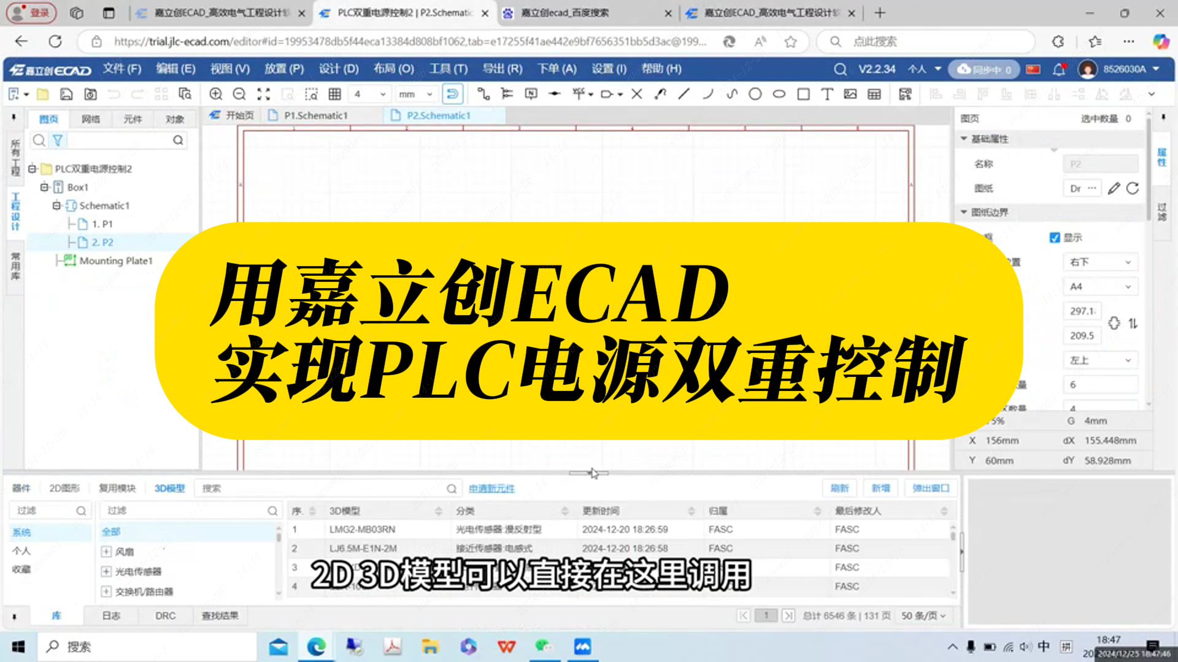Select the LMG2-MB03RN table row
The height and width of the screenshot is (662, 1178).
(620, 529)
